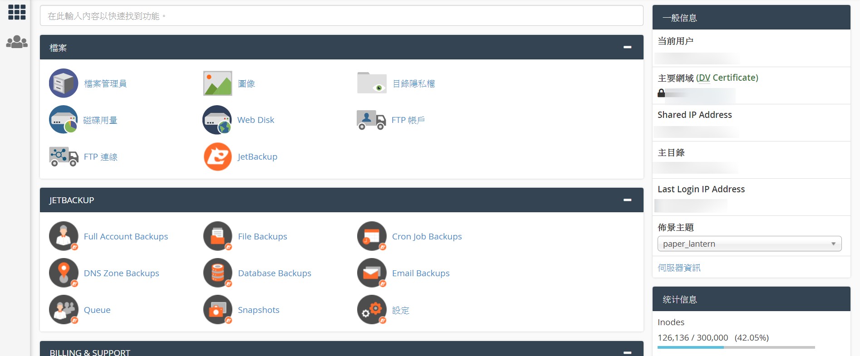Click the Database Backups icon
Viewport: 860px width, 356px height.
218,273
